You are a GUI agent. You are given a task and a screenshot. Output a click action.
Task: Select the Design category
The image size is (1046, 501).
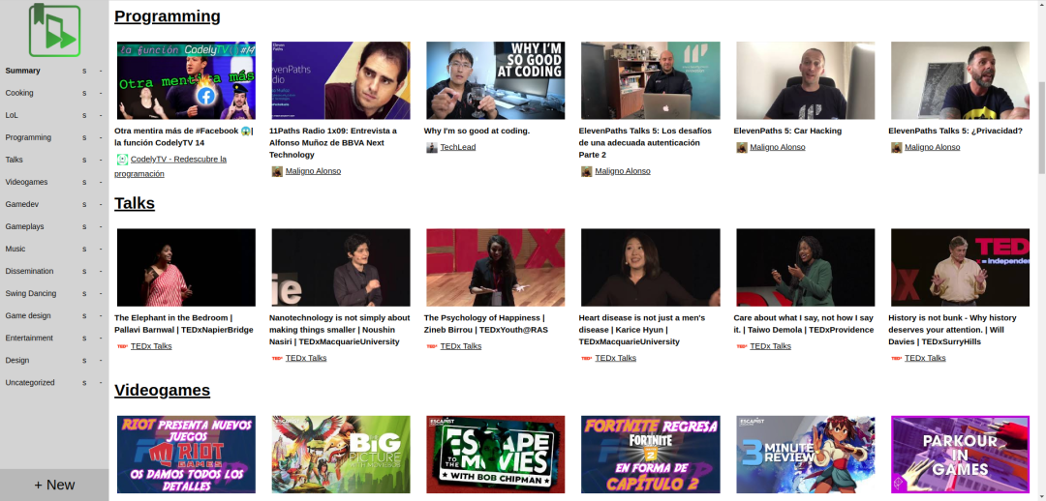point(17,361)
